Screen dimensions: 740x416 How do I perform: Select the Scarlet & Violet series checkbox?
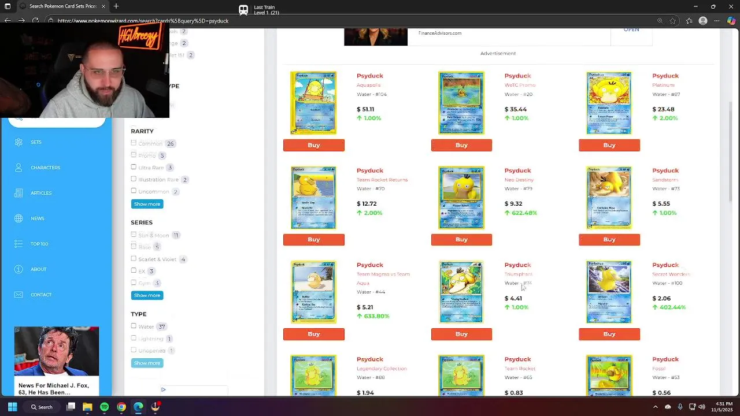(134, 258)
